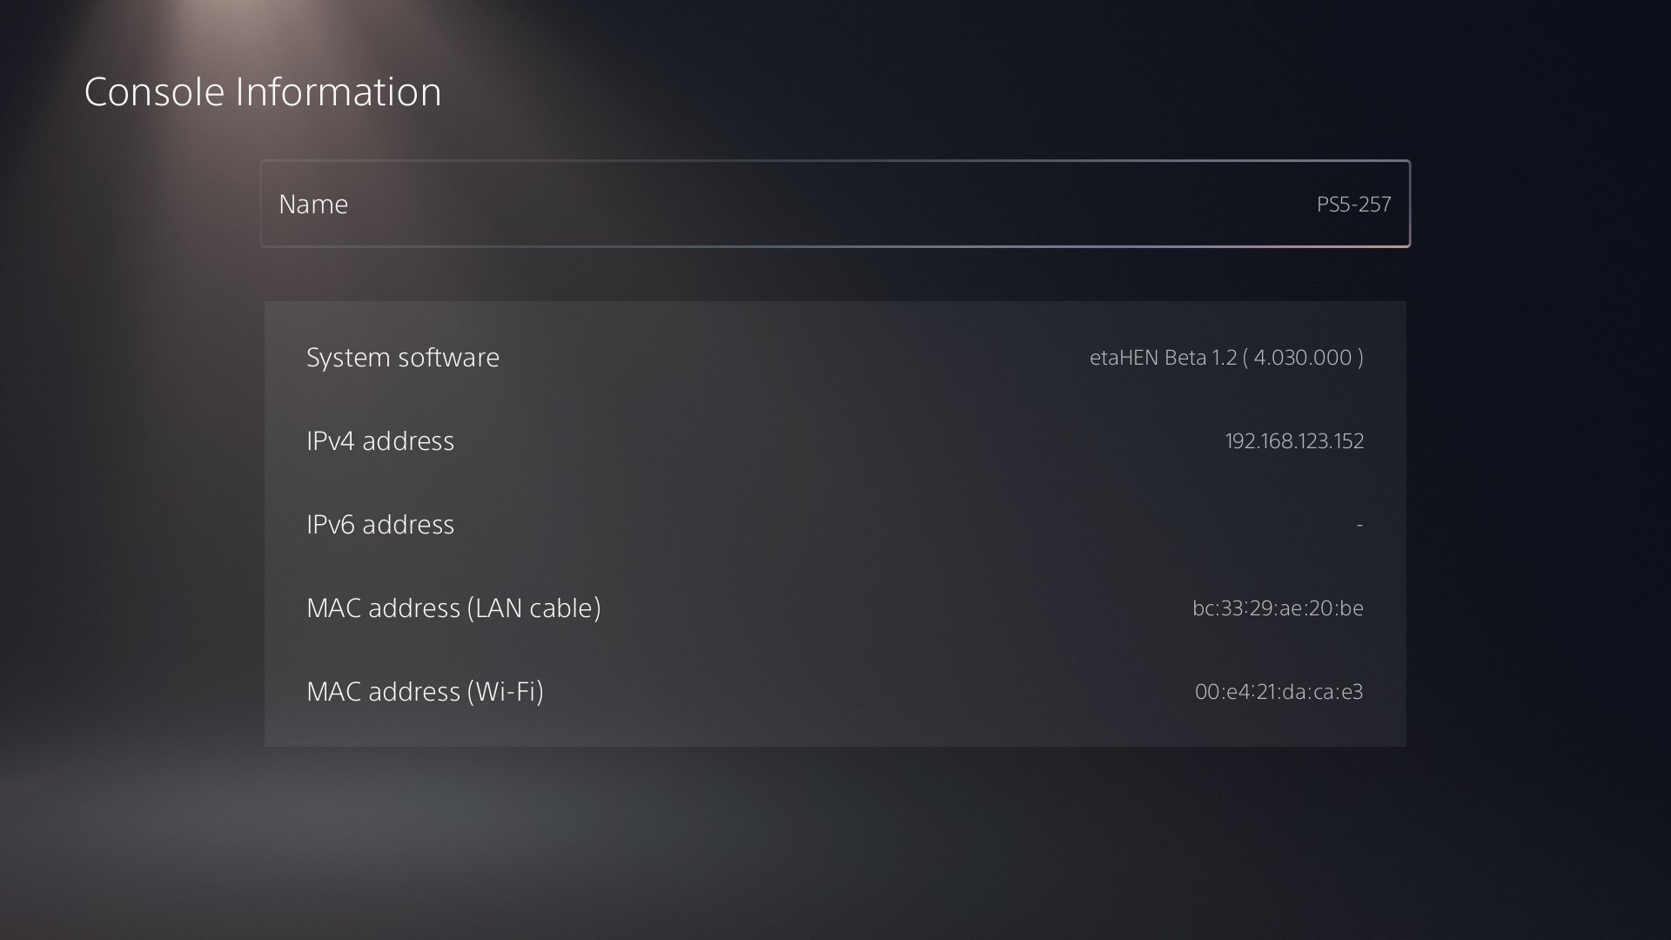Image resolution: width=1671 pixels, height=940 pixels.
Task: Click the IP value 192.168.123.152
Action: (1294, 440)
